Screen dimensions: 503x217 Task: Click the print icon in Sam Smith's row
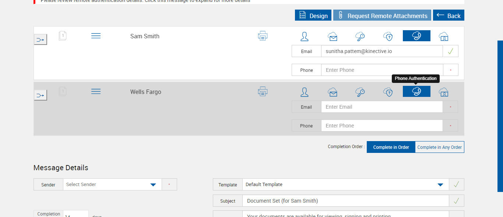263,36
